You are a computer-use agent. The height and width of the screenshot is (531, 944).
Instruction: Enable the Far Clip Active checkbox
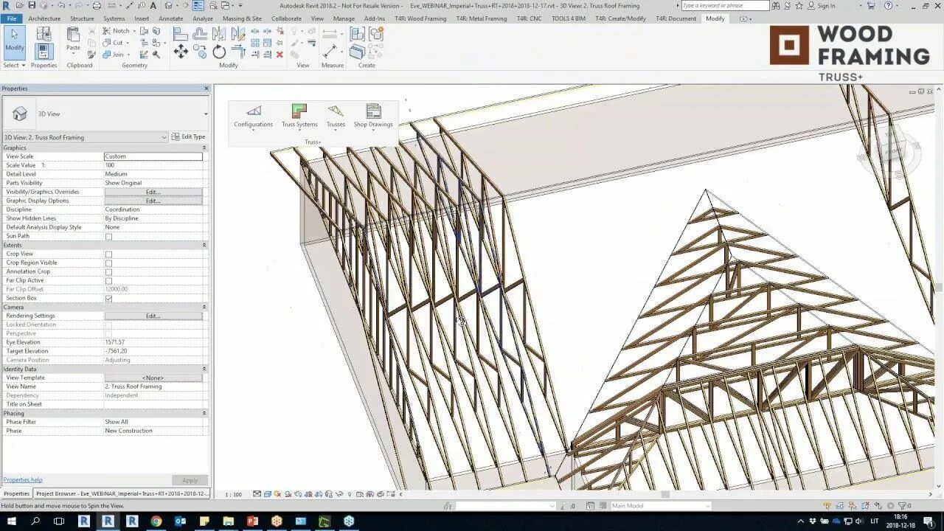click(x=109, y=280)
